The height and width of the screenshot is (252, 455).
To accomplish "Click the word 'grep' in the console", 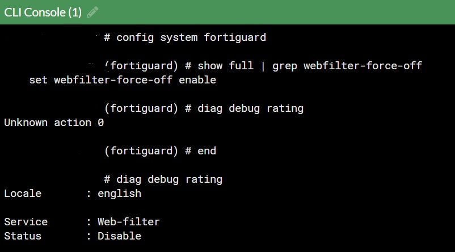I will click(285, 66).
